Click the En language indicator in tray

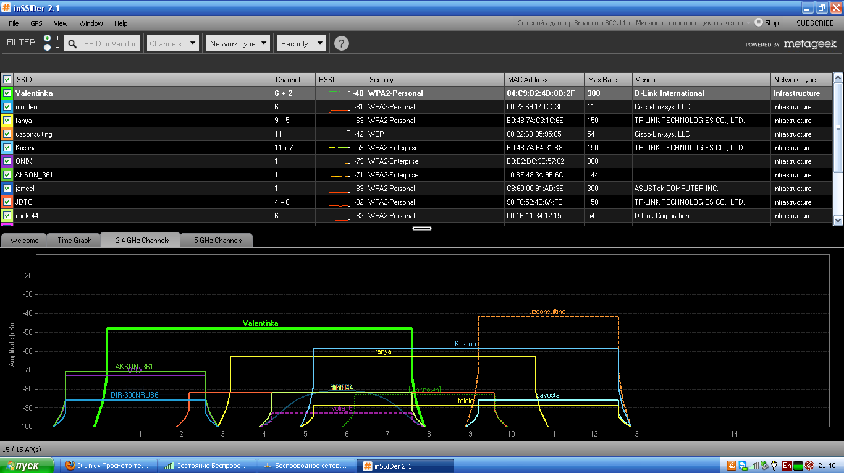[x=787, y=466]
